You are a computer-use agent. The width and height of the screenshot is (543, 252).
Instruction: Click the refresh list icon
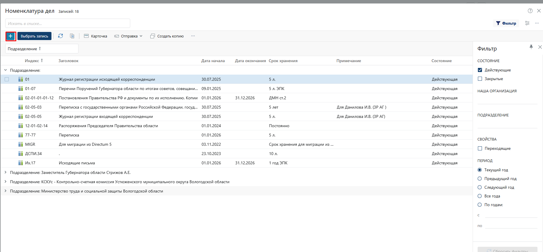tap(60, 36)
